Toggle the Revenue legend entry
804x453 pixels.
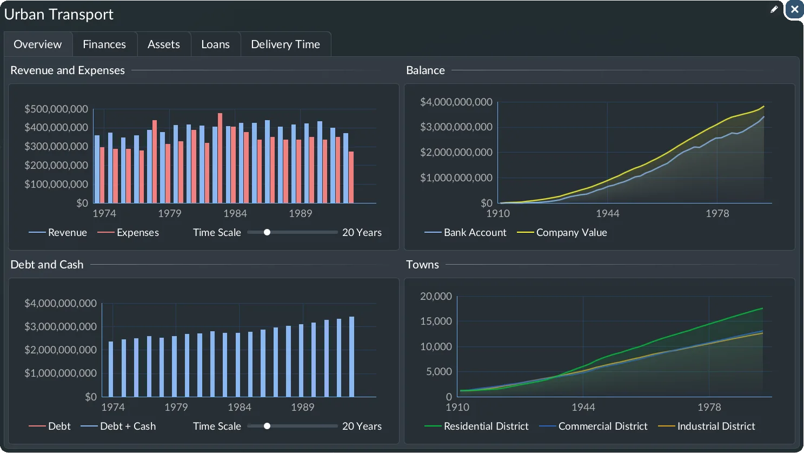pyautogui.click(x=58, y=232)
